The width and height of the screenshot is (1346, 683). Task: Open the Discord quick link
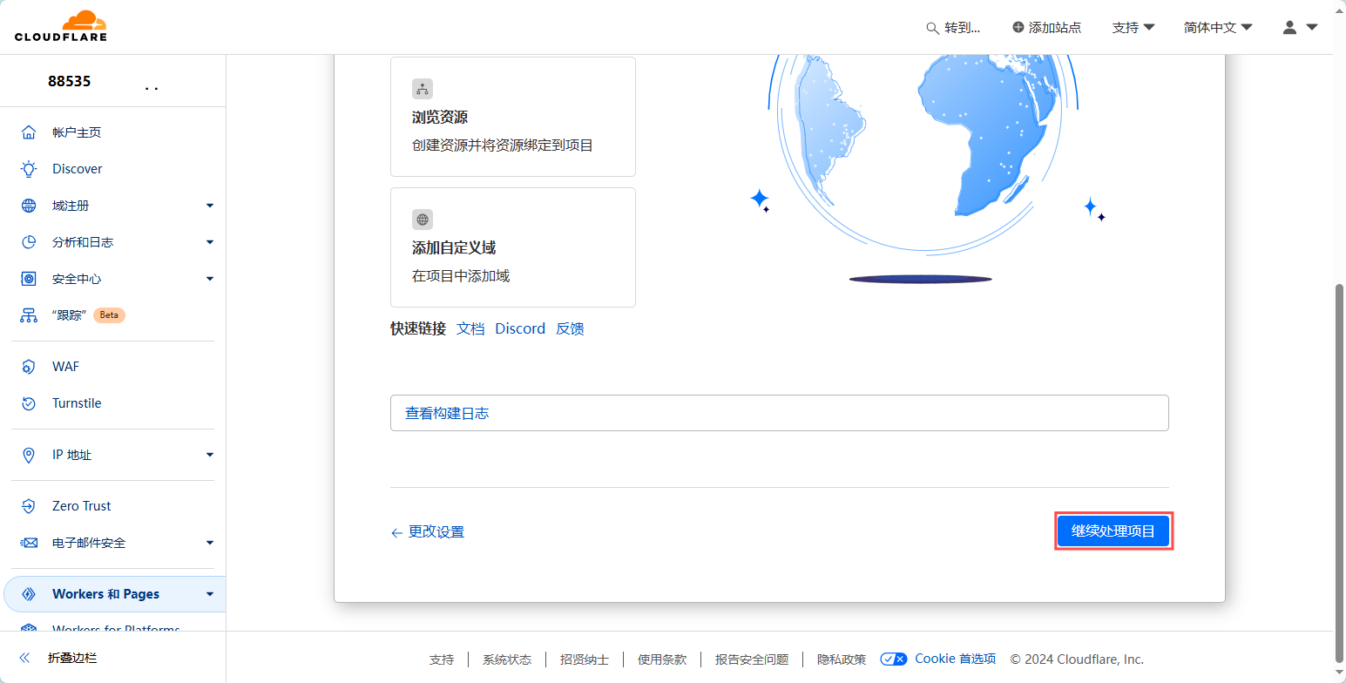[520, 328]
